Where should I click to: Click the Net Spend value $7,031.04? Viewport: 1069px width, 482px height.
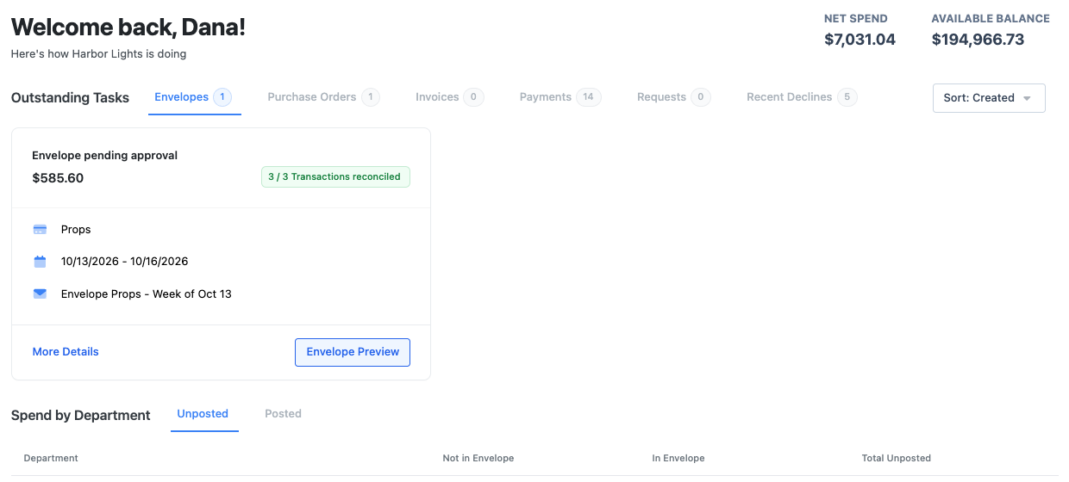point(860,40)
